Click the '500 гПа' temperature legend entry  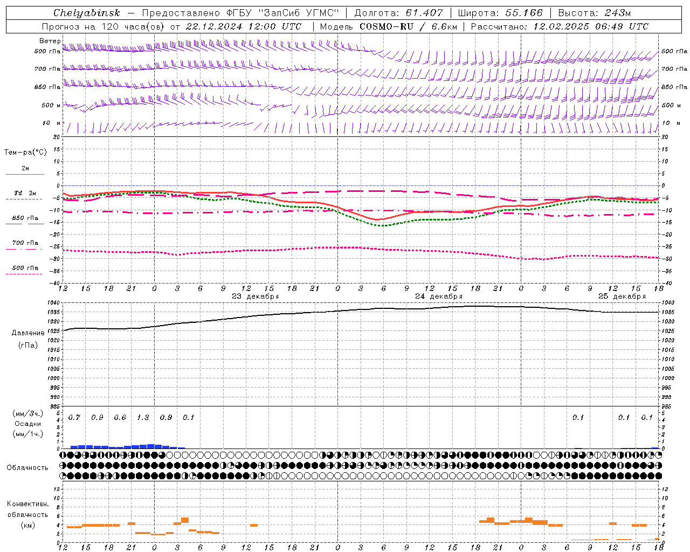click(x=25, y=268)
